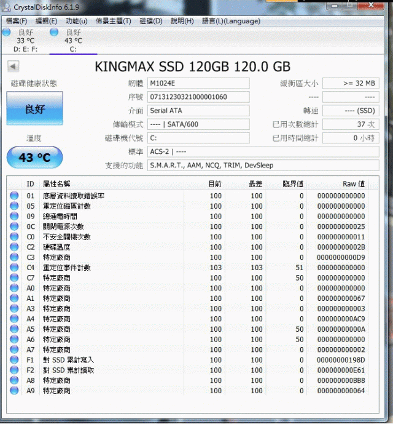Click the status orb for attribute C2

click(14, 247)
